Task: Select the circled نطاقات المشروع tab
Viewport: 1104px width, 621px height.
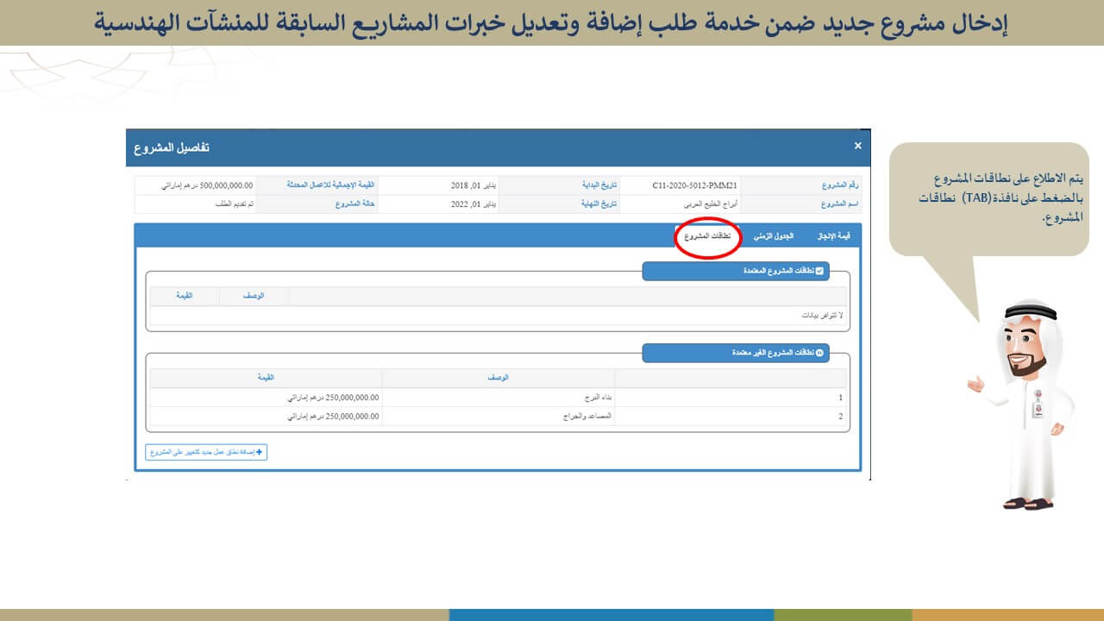Action: click(707, 236)
